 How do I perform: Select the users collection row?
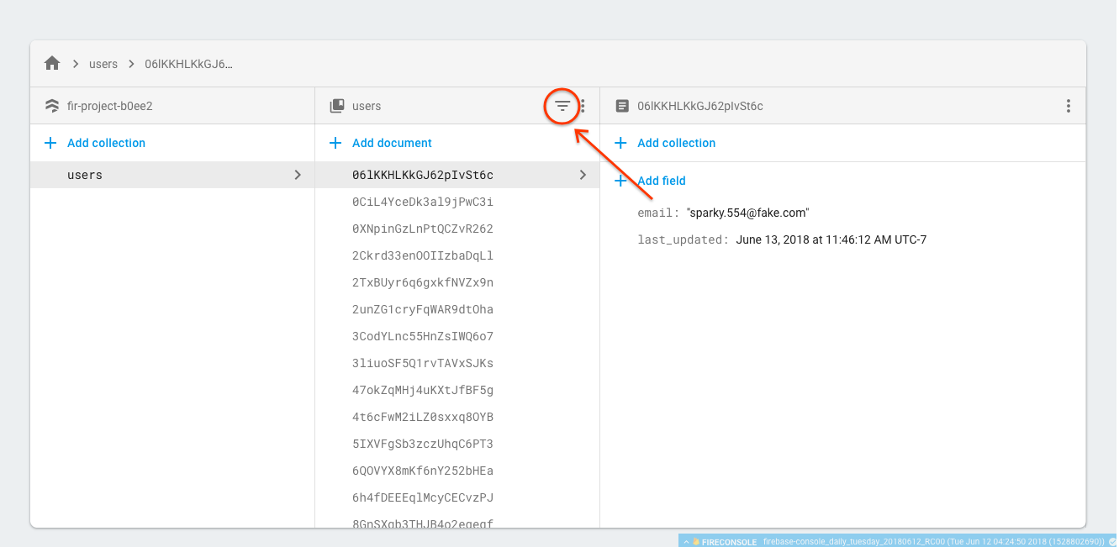pyautogui.click(x=172, y=175)
